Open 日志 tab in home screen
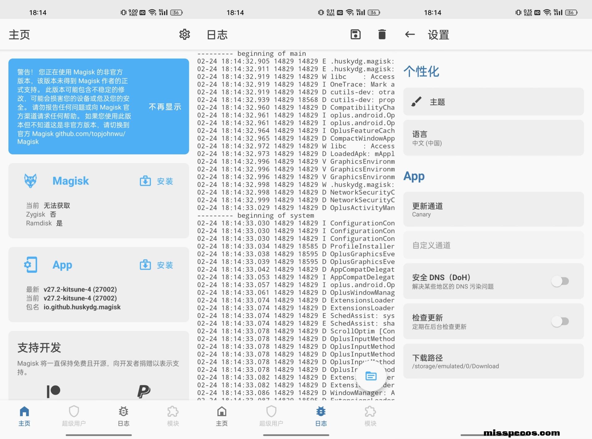The image size is (592, 439). tap(123, 416)
